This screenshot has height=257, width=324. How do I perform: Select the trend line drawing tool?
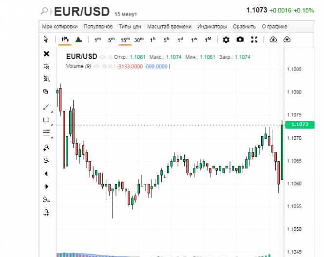(x=46, y=107)
